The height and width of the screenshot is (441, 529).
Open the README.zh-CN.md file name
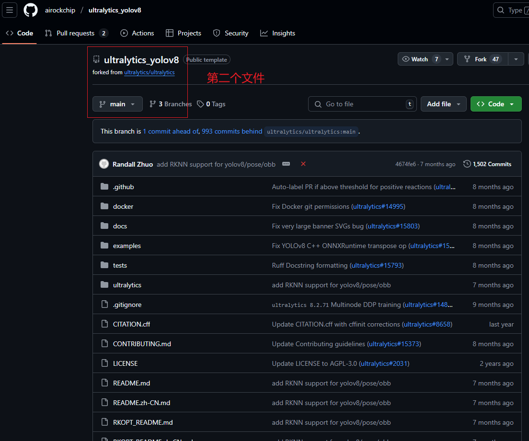(x=142, y=403)
